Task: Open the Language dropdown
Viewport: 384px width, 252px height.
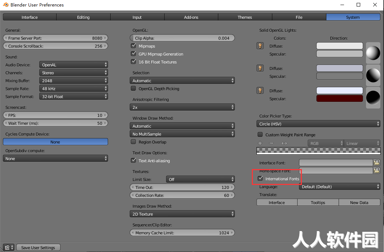Action: (x=340, y=186)
